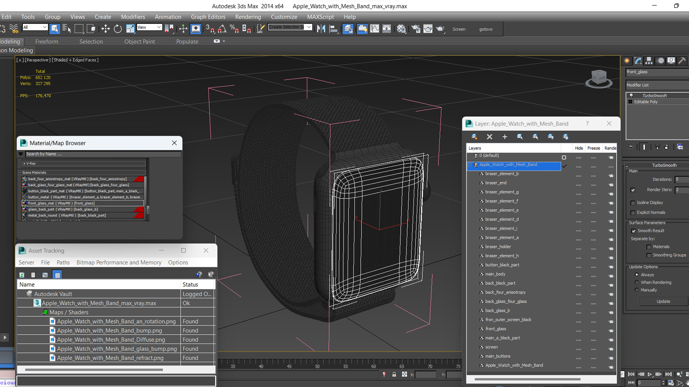Open Create Selection Set dropdown
Image resolution: width=689 pixels, height=387 pixels.
(309, 27)
